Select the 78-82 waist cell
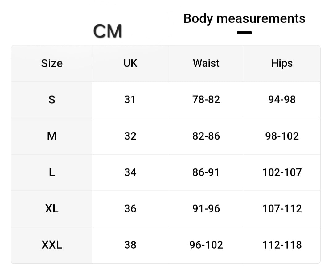 click(x=206, y=100)
